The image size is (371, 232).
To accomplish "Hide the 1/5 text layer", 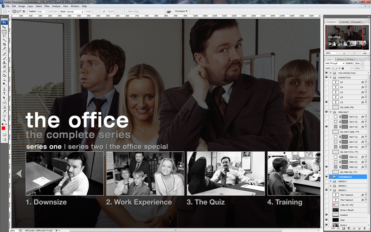I will pyautogui.click(x=326, y=102).
